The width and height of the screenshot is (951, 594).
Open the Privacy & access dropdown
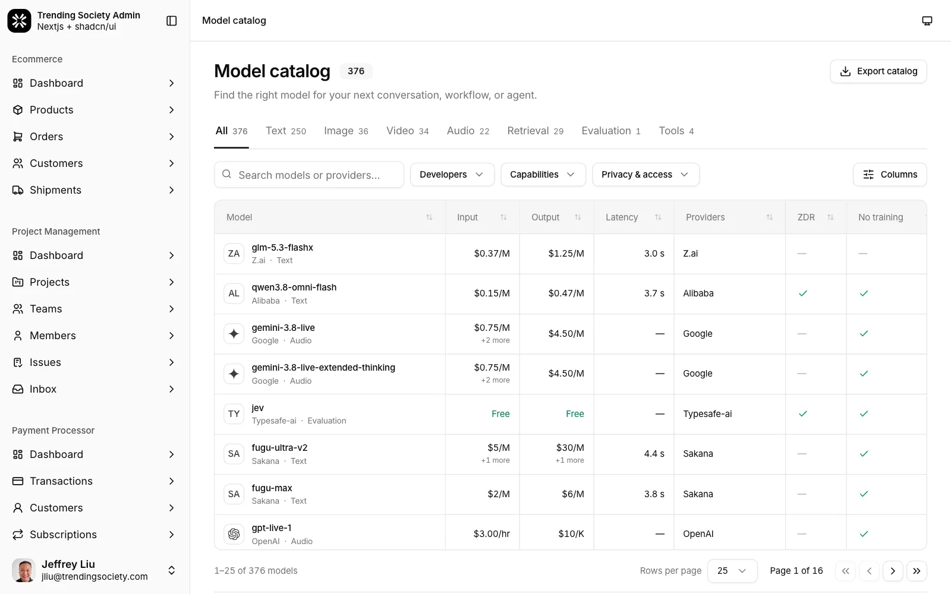pyautogui.click(x=645, y=175)
